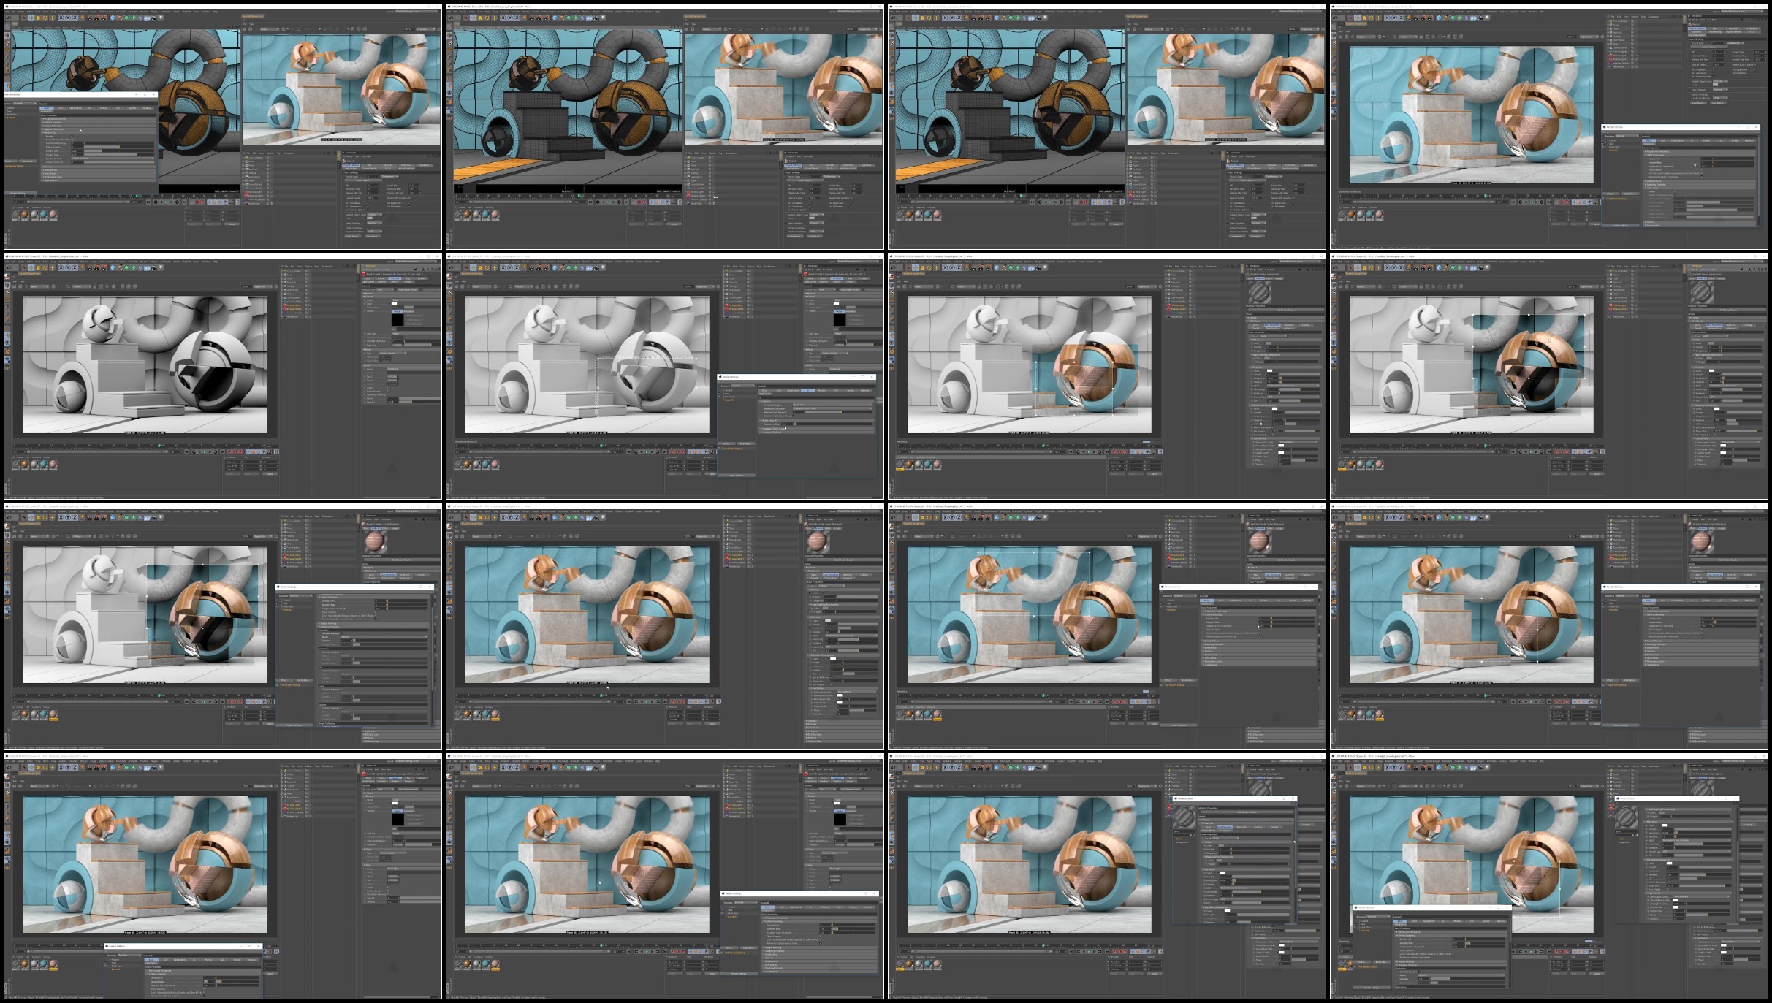This screenshot has height=1003, width=1772.
Task: Open the fully grey clay render frame without dialog
Action: [223, 377]
